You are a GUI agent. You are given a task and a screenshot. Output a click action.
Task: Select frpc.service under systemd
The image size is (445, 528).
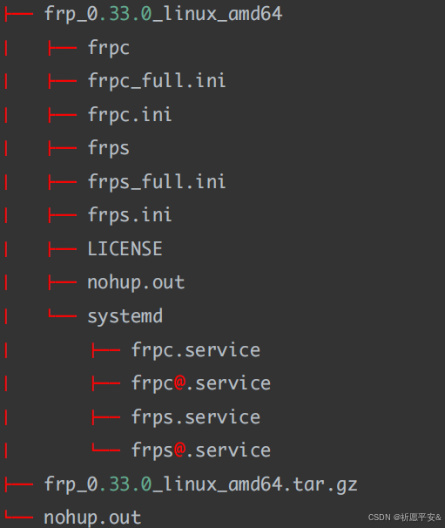coord(196,350)
